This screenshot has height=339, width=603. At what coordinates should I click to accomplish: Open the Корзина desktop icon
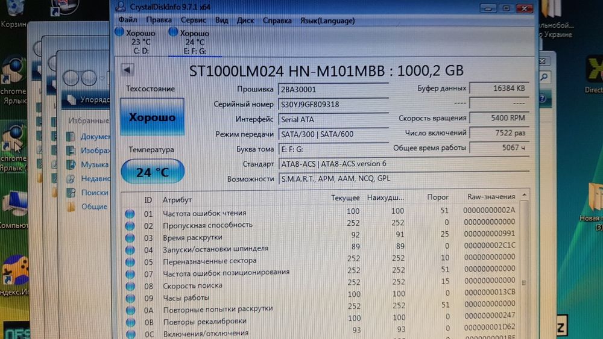tap(13, 14)
